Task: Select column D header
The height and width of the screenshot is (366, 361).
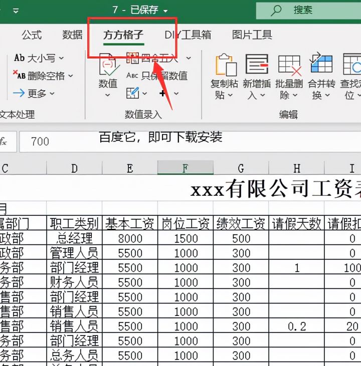Action: click(74, 168)
